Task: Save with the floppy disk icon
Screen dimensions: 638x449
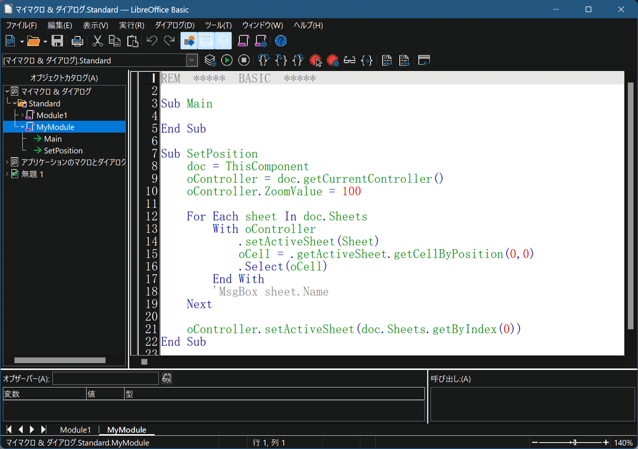Action: click(x=57, y=41)
